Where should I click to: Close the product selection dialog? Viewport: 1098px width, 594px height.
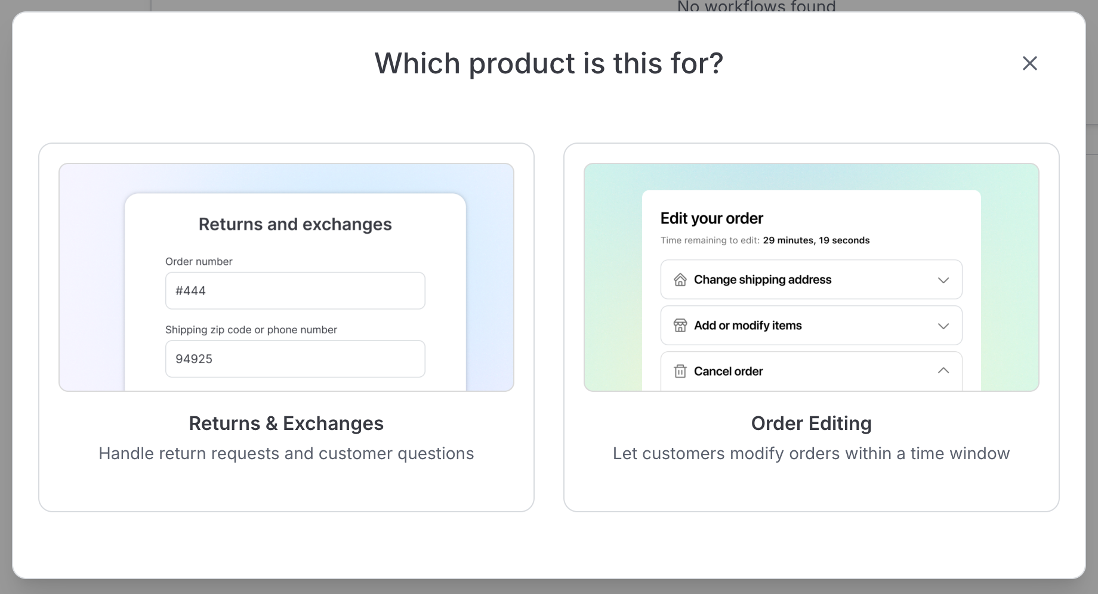tap(1029, 63)
